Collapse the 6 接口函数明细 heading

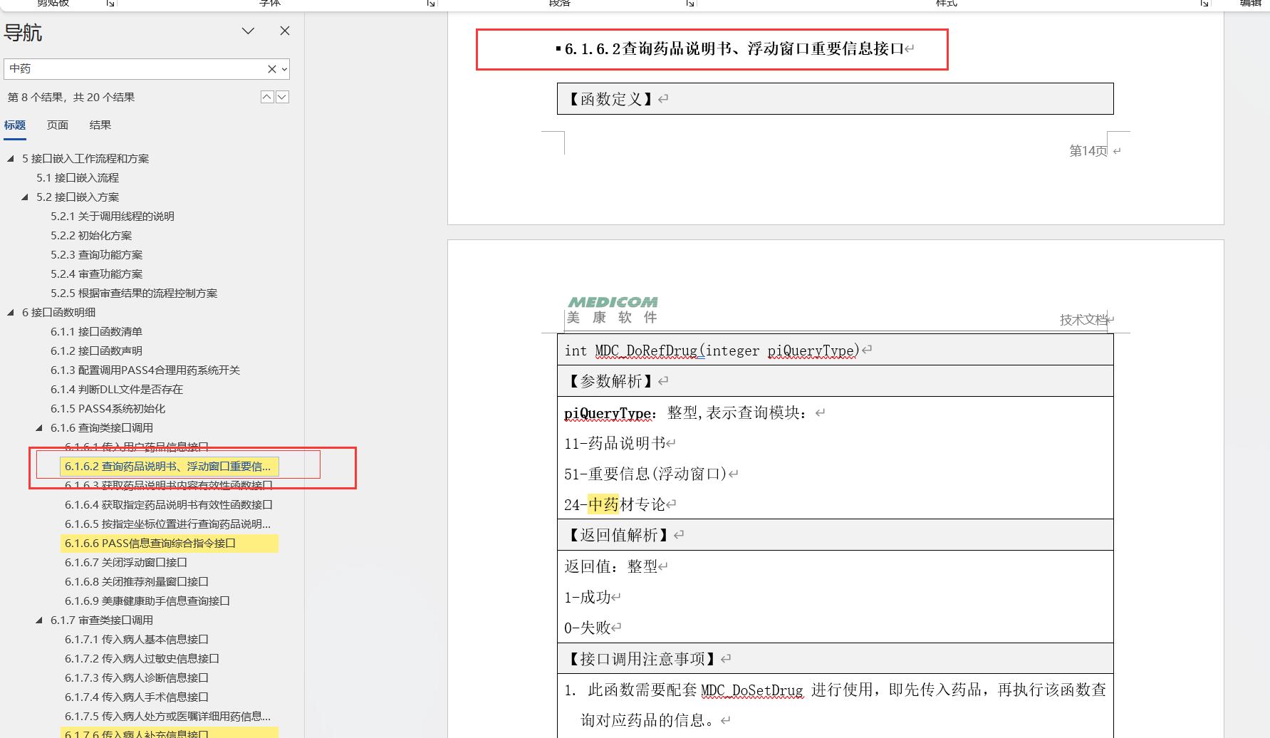click(11, 313)
